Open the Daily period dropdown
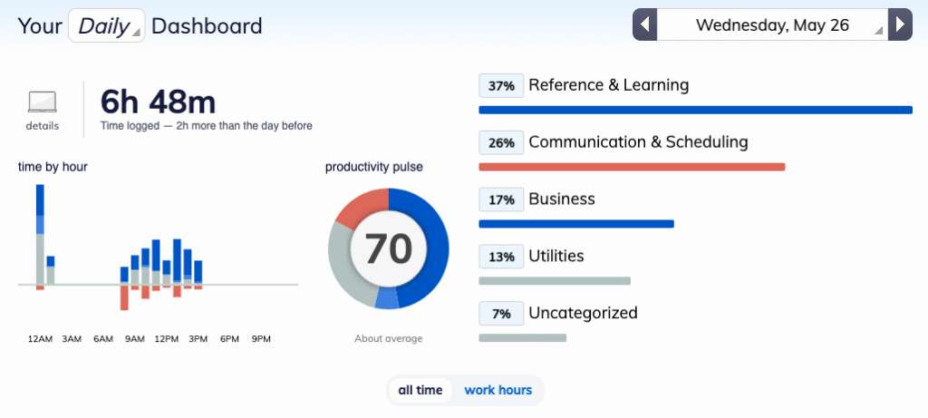This screenshot has width=928, height=418. pyautogui.click(x=106, y=25)
